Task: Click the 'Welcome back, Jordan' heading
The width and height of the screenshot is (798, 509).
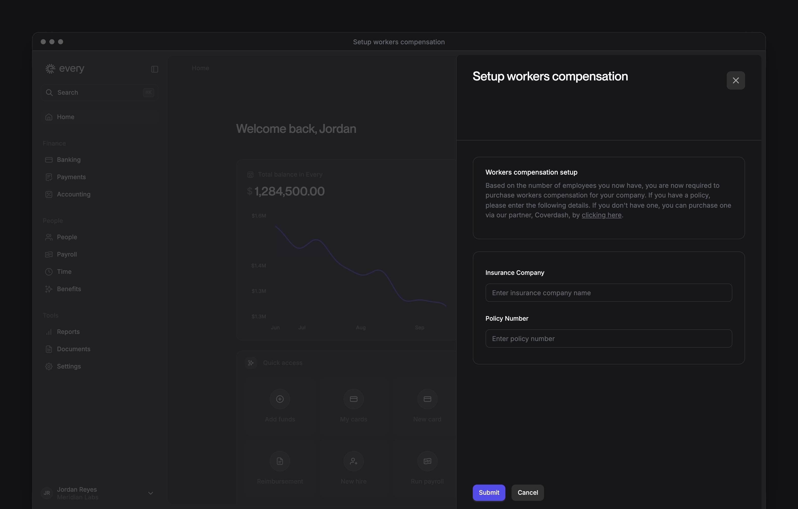Action: [296, 129]
